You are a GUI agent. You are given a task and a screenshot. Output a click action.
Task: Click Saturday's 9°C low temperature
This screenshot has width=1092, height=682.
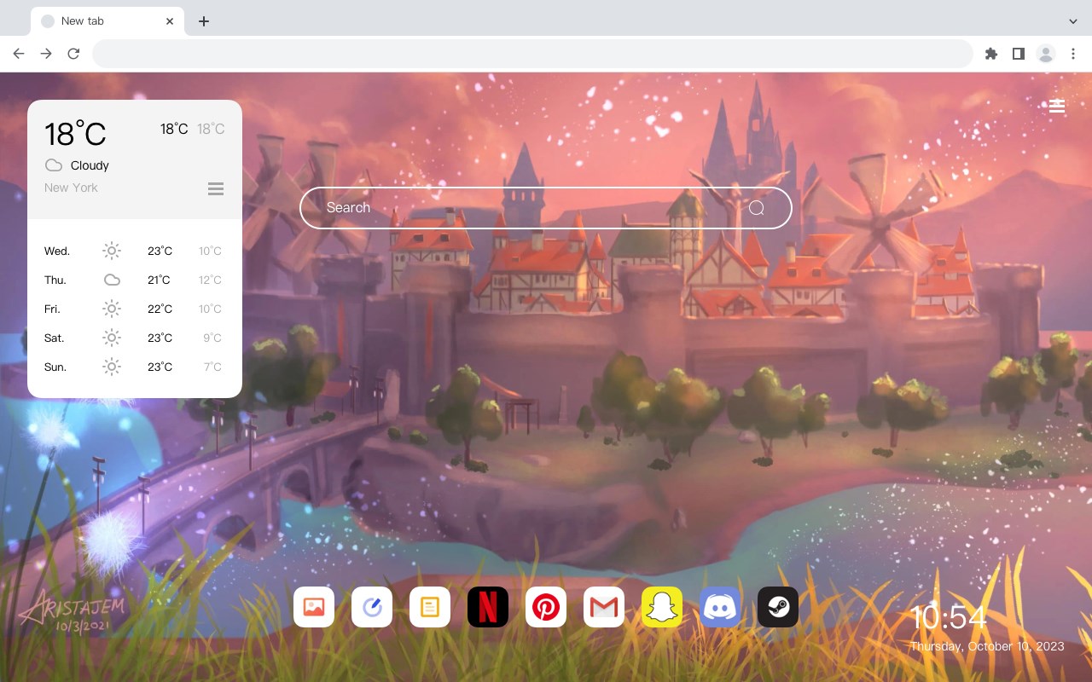(212, 338)
